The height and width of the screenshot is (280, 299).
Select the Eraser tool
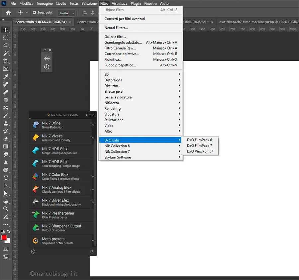[6, 139]
